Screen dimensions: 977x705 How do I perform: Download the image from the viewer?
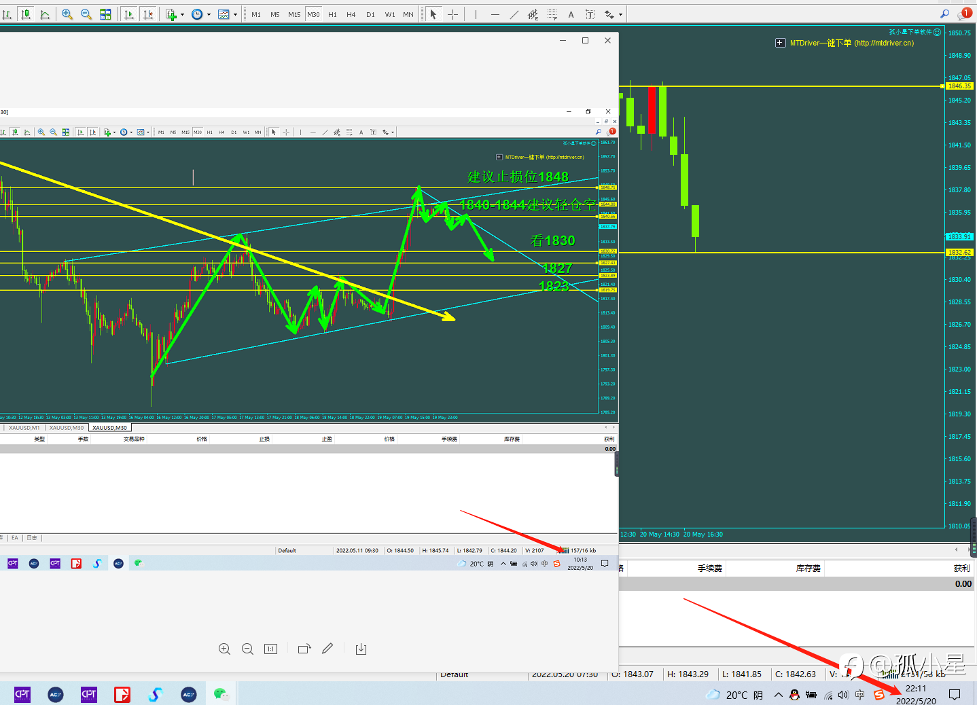tap(361, 649)
